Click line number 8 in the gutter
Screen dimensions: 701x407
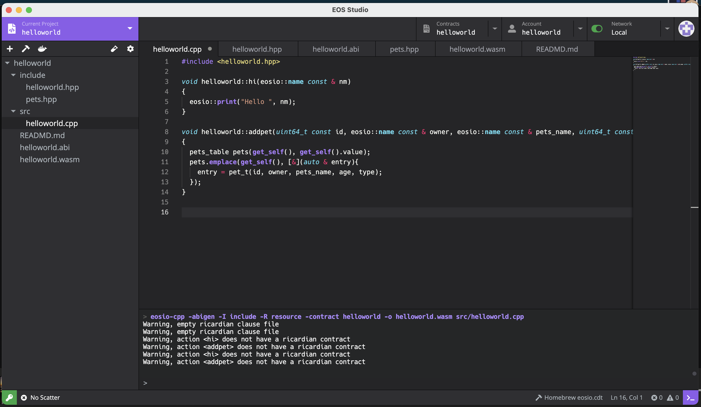click(x=166, y=132)
